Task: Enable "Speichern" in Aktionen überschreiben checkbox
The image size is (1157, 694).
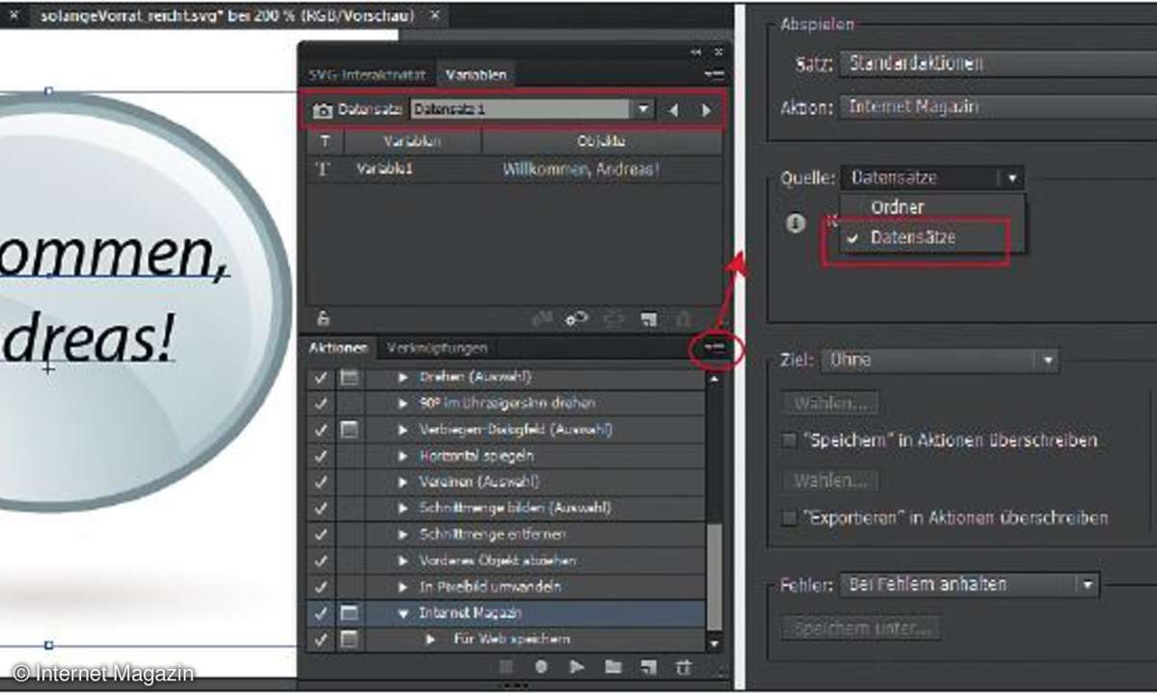Action: (790, 440)
